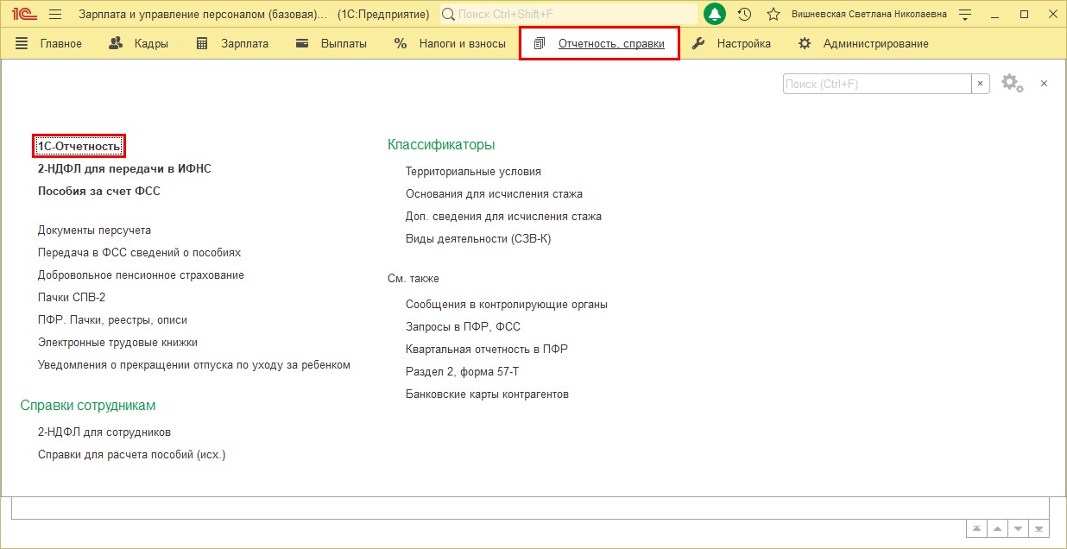Move down one row arrow button
The image size is (1067, 549).
1019,528
